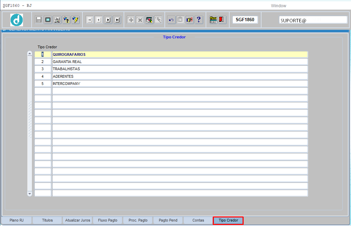Image resolution: width=351 pixels, height=226 pixels.
Task: Click the Exit door icon
Action: click(222, 20)
